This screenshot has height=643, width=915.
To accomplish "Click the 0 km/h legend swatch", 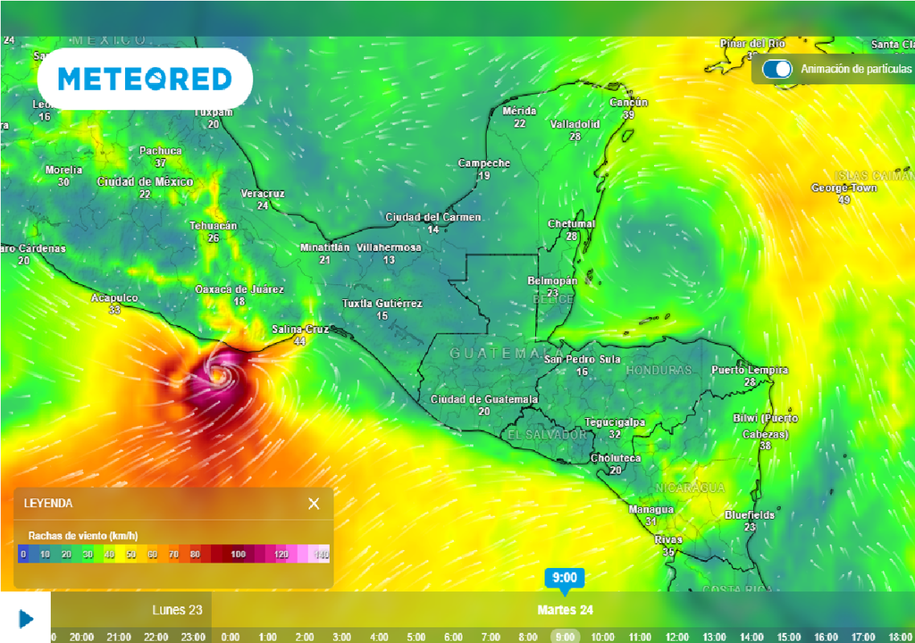I will pos(22,554).
